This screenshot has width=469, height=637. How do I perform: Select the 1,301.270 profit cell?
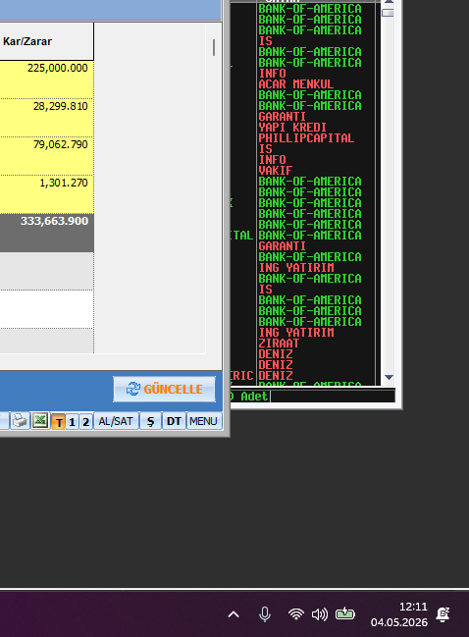[x=46, y=194]
